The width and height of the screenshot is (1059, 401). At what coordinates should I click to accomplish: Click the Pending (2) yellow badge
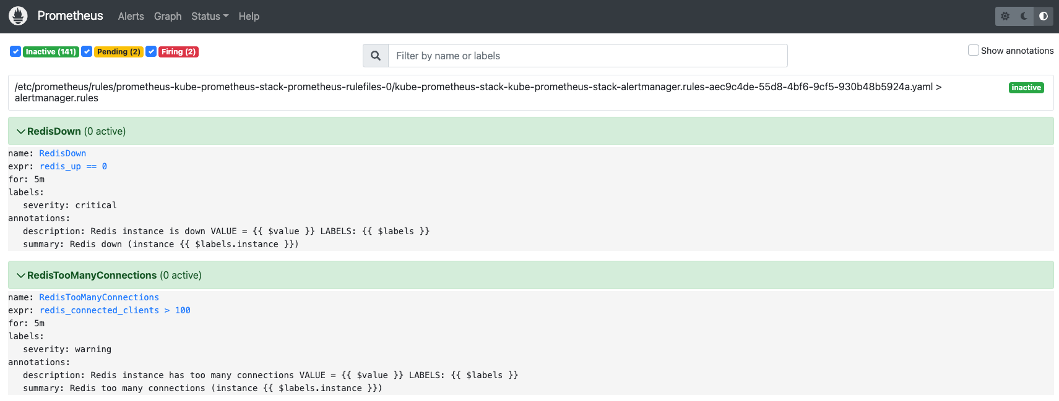tap(119, 52)
